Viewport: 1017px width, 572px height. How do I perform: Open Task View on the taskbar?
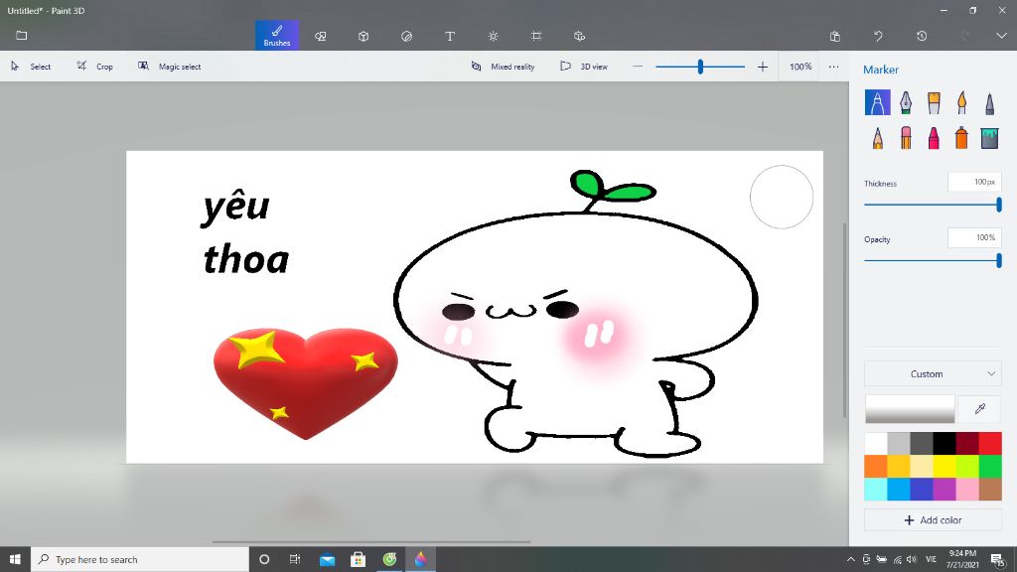294,559
